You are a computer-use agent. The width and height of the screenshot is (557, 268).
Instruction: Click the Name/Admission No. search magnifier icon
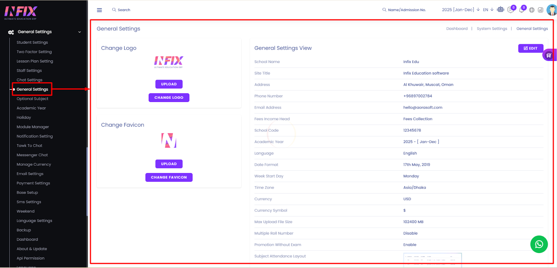384,10
